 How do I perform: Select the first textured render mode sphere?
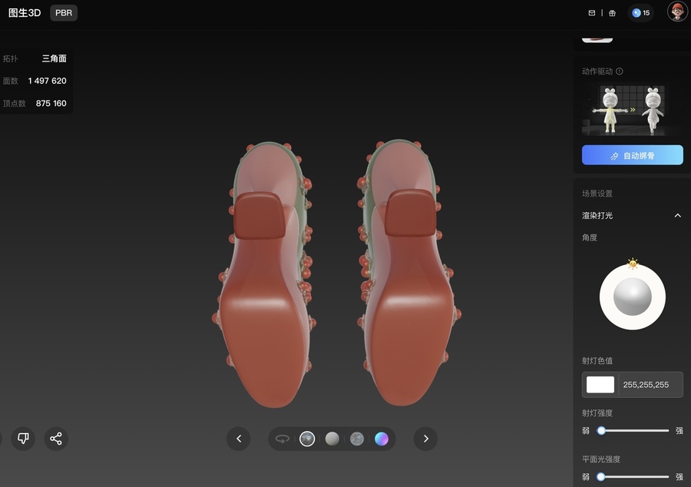click(x=307, y=439)
